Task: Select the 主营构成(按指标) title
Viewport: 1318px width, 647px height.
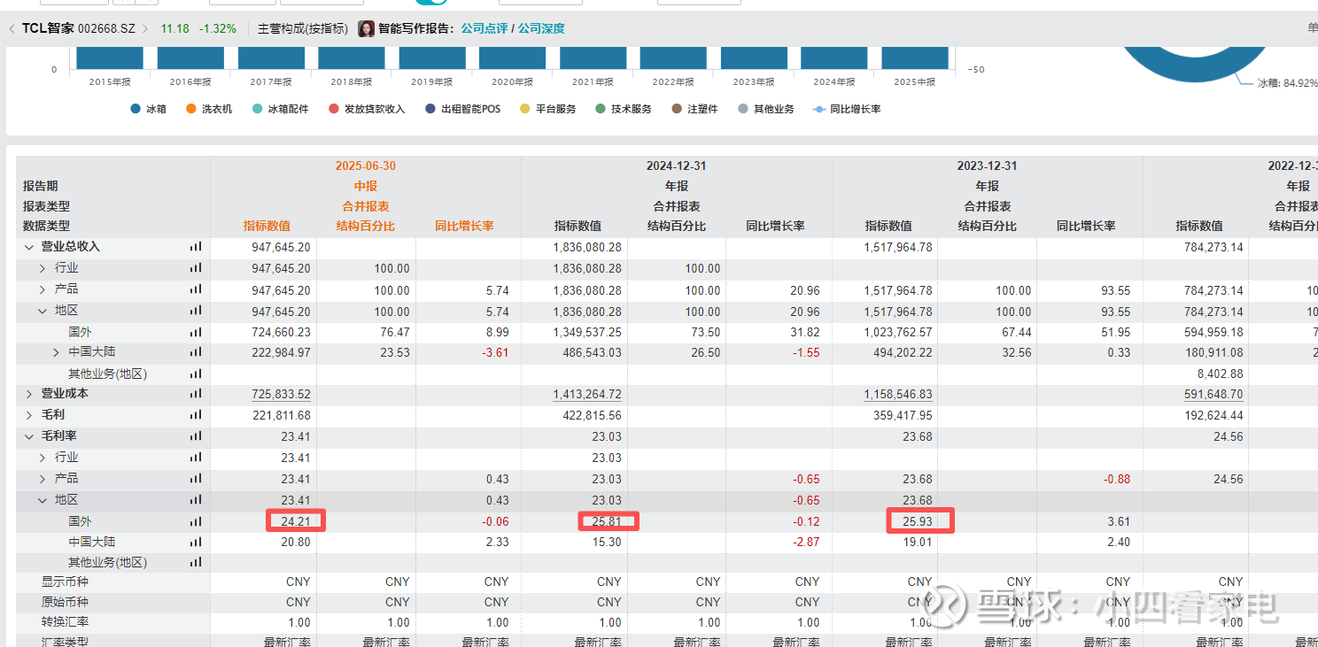Action: [304, 28]
